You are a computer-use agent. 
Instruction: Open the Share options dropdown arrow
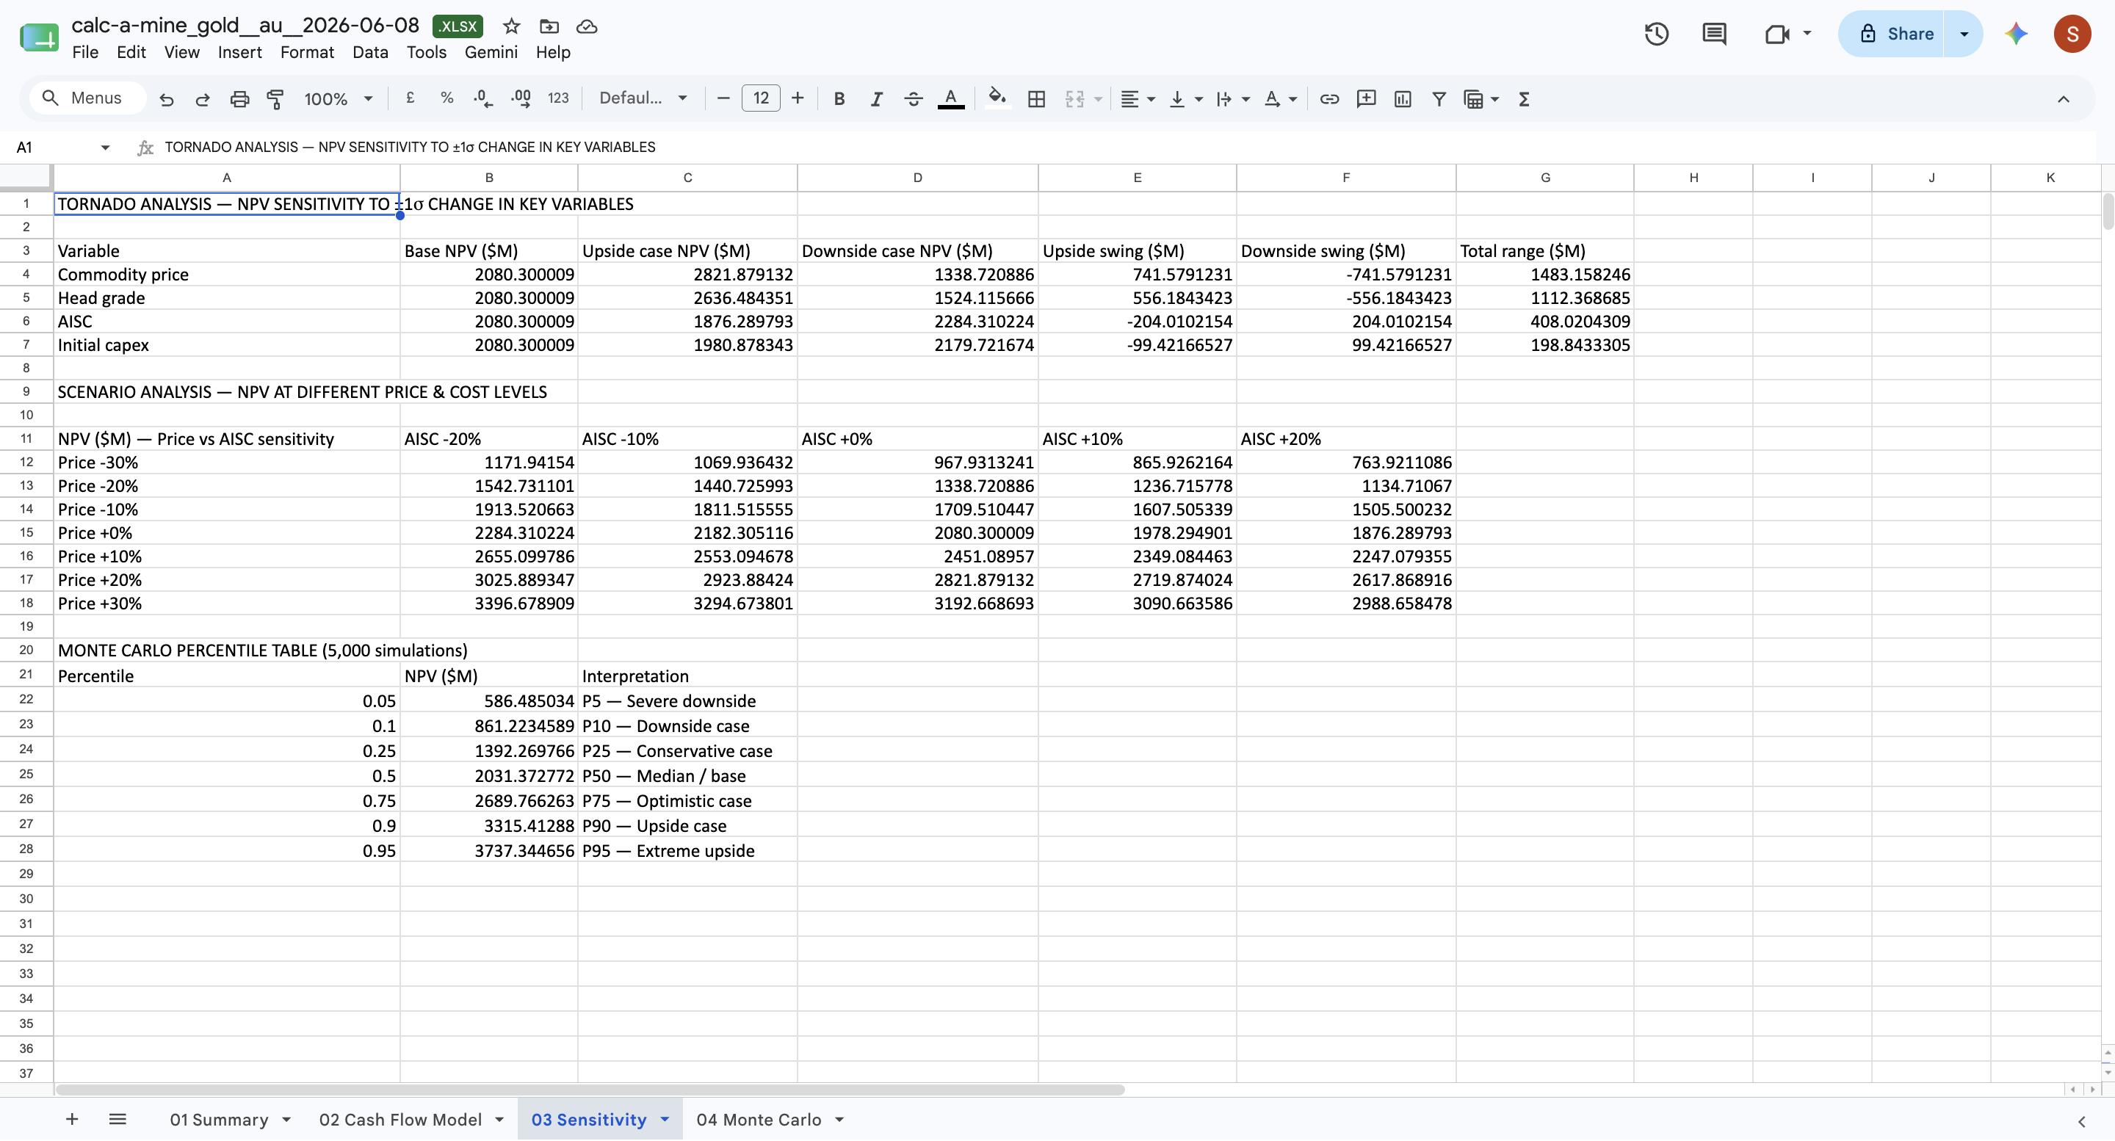1964,34
